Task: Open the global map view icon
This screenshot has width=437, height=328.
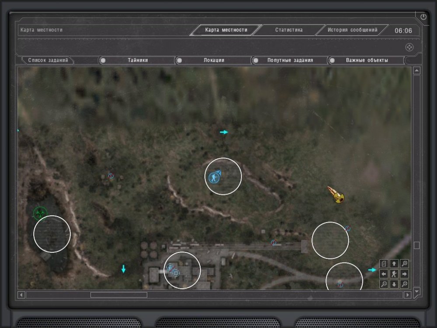Action: click(x=384, y=264)
